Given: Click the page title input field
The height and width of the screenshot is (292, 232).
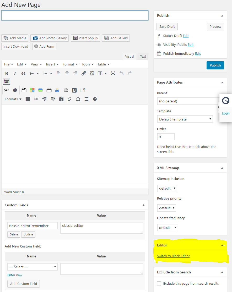Looking at the screenshot, I should click(x=75, y=15).
